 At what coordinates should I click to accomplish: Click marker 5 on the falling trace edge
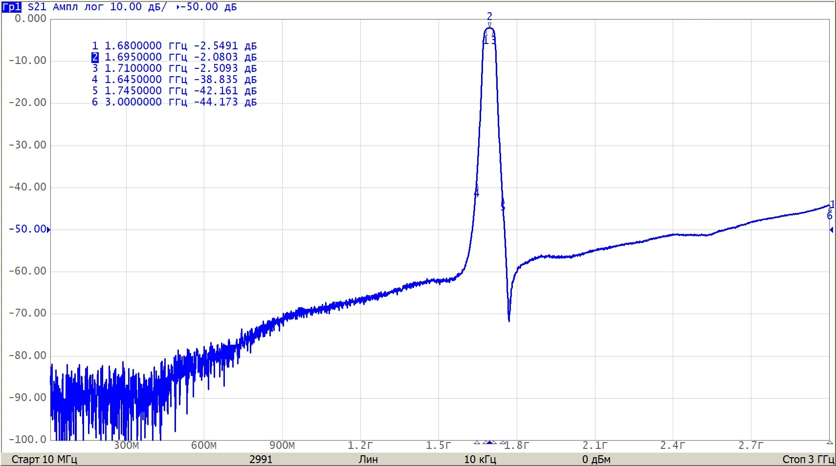tap(503, 206)
